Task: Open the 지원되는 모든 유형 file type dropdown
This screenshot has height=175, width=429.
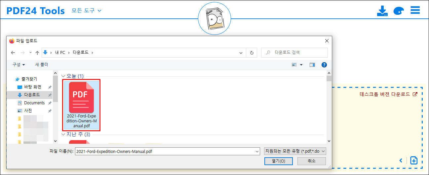Action: point(295,151)
